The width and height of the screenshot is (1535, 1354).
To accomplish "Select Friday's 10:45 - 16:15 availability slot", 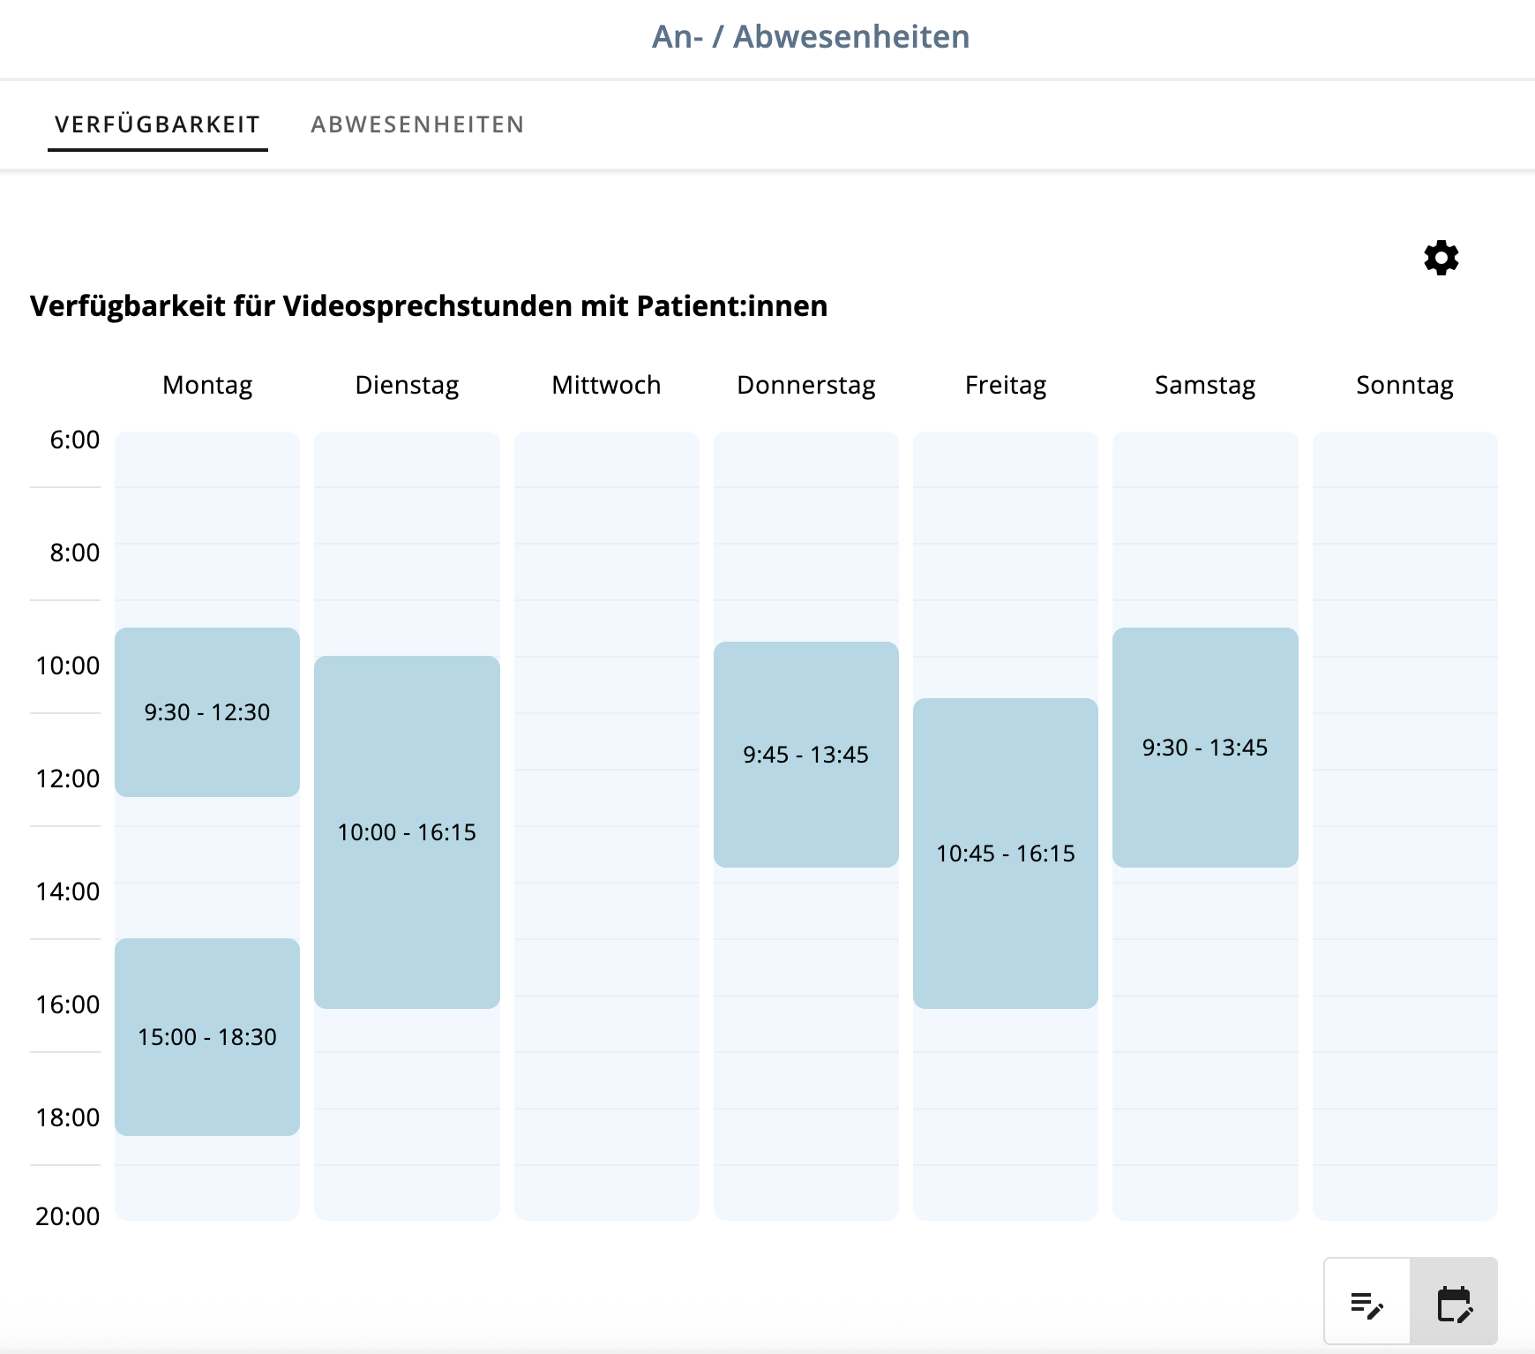I will 1006,853.
